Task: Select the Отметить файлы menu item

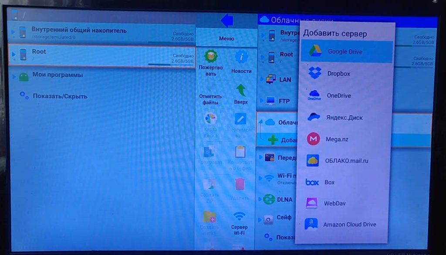Action: point(210,99)
